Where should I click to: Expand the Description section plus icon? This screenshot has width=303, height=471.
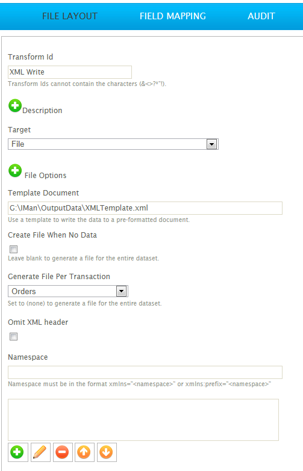tap(14, 106)
